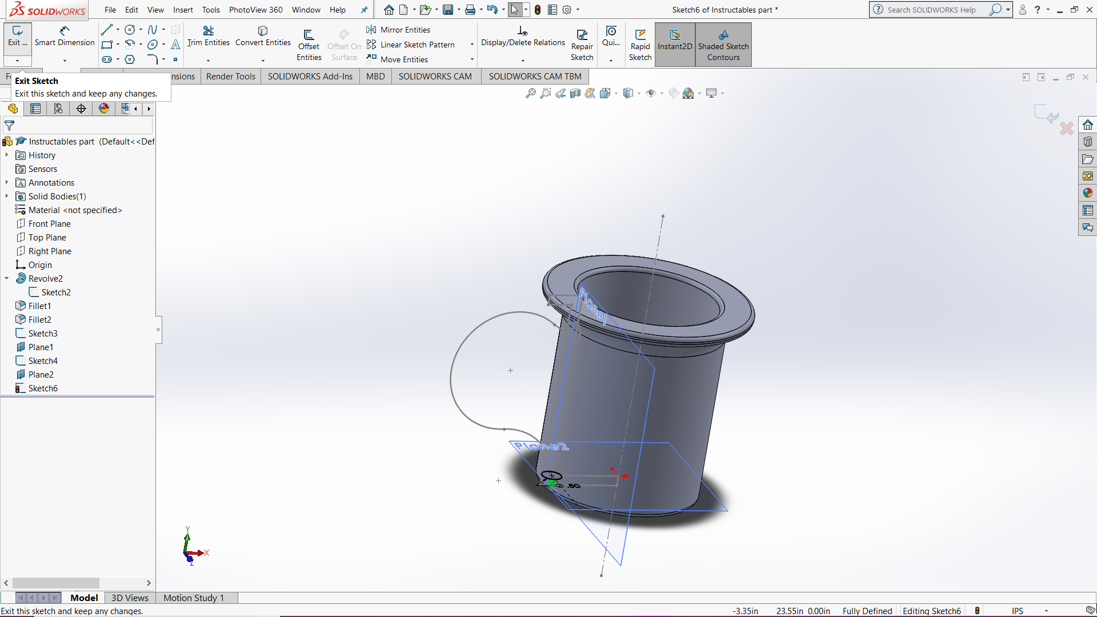Activate the Spline tool
The height and width of the screenshot is (617, 1097).
point(152,29)
